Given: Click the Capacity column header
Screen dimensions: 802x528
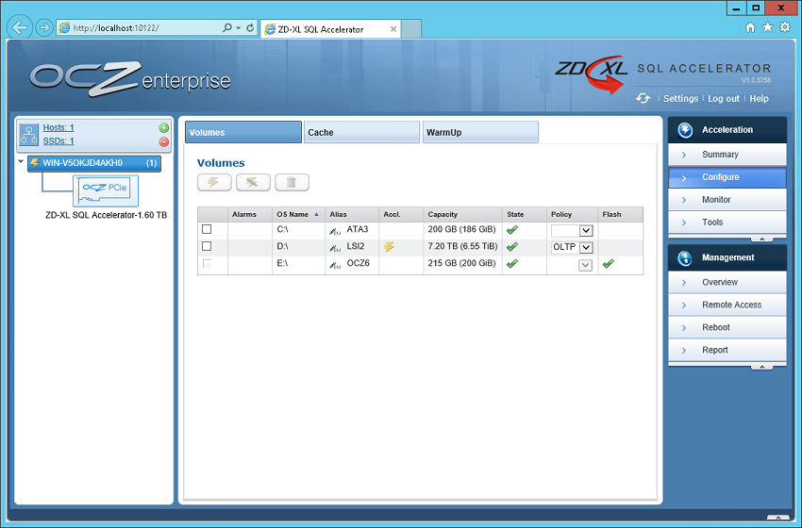Looking at the screenshot, I should coord(462,215).
